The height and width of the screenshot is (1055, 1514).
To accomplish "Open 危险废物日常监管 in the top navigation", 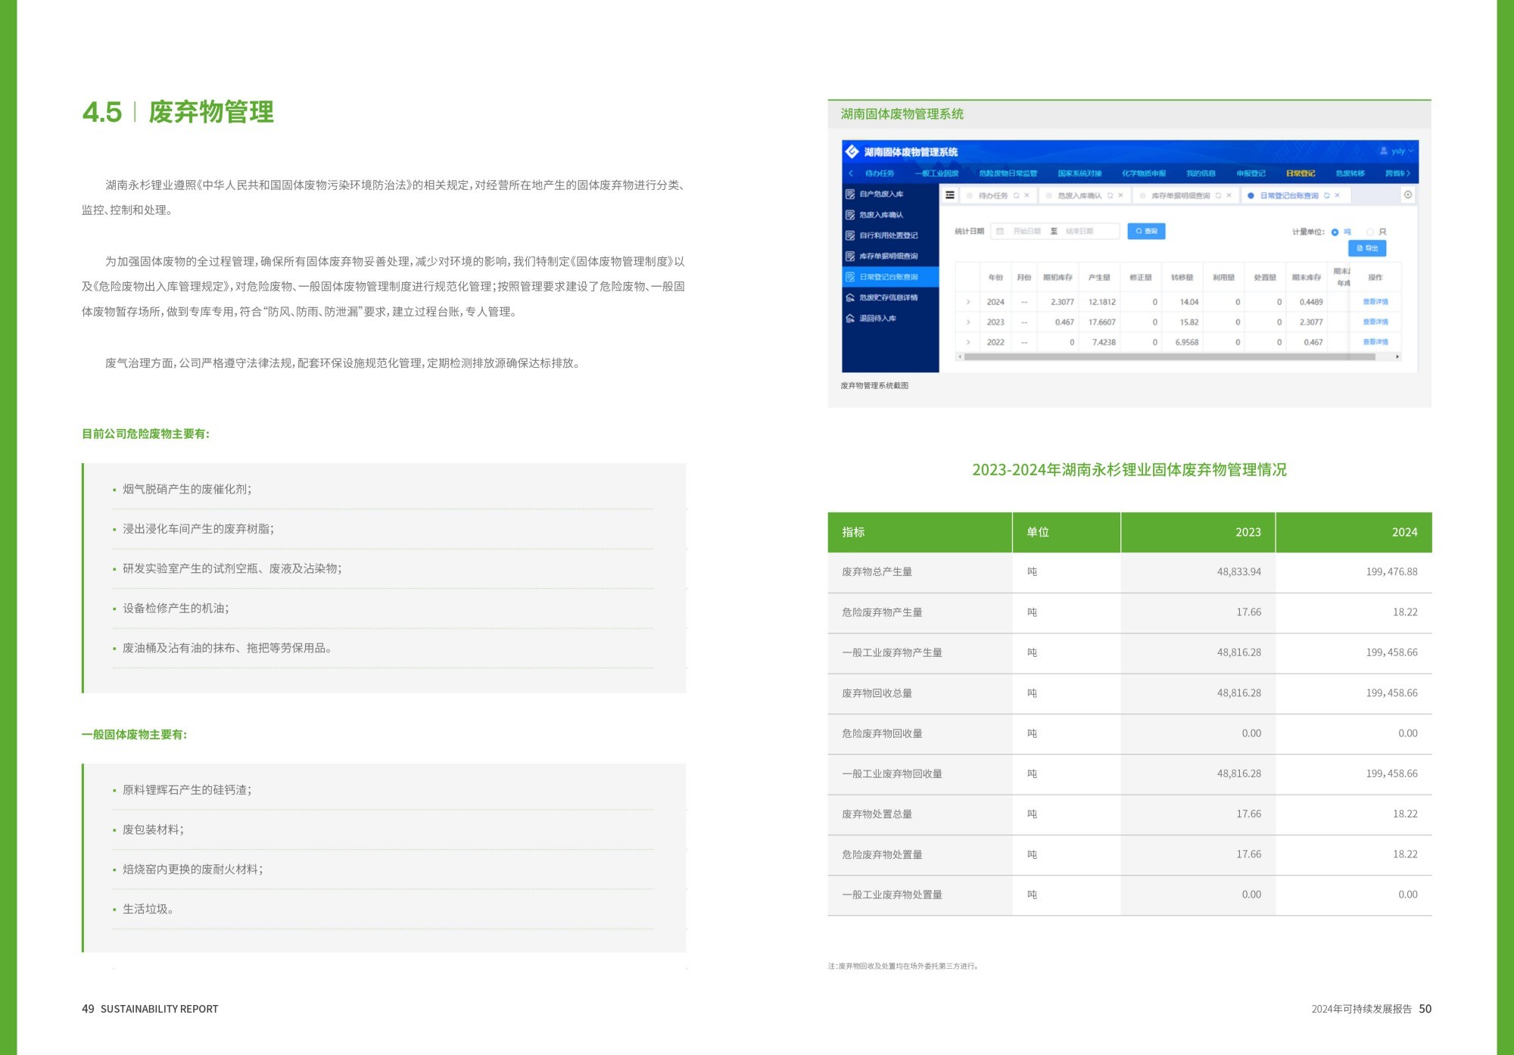I will coord(1008,173).
